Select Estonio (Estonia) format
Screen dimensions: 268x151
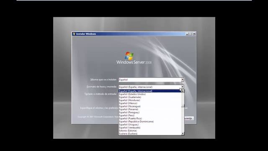pos(150,131)
